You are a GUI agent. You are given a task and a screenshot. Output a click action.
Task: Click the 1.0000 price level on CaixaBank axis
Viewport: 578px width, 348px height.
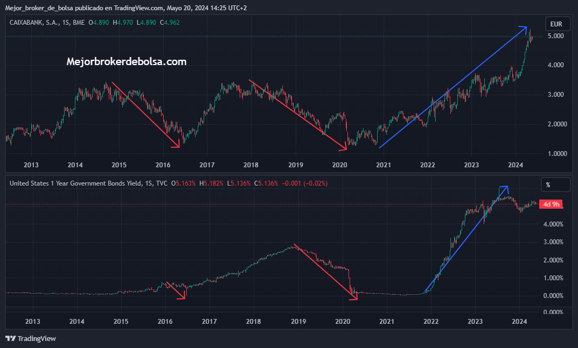pos(557,154)
